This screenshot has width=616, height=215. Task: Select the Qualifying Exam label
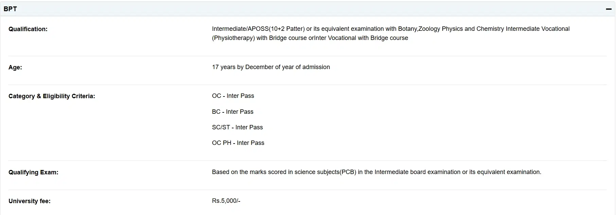tap(33, 172)
